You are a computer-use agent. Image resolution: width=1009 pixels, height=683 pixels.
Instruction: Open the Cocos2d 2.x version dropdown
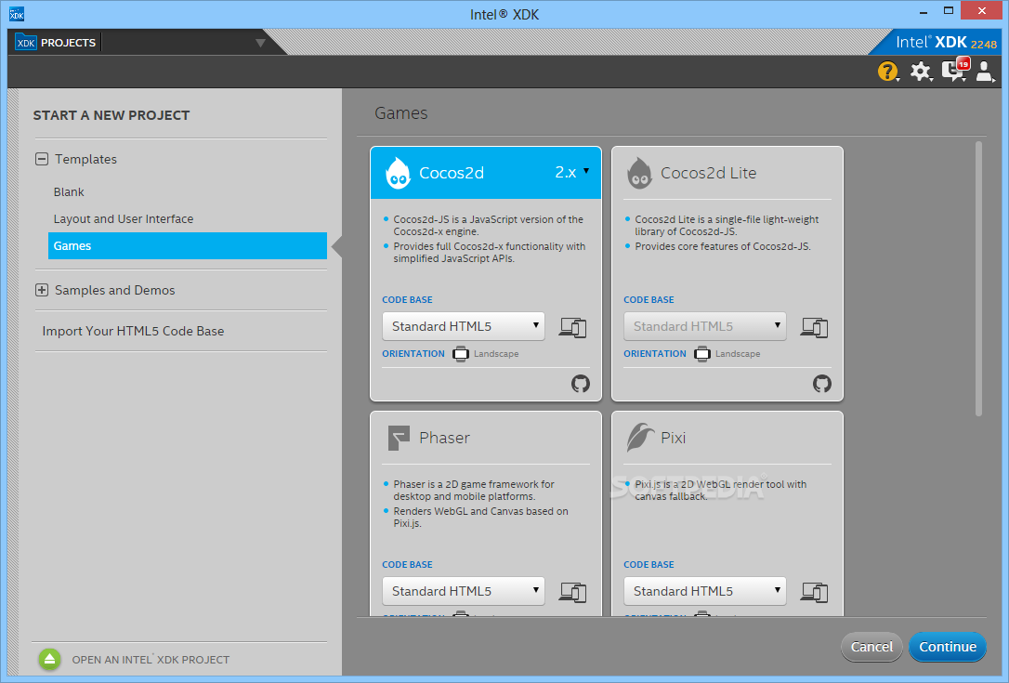pyautogui.click(x=572, y=172)
